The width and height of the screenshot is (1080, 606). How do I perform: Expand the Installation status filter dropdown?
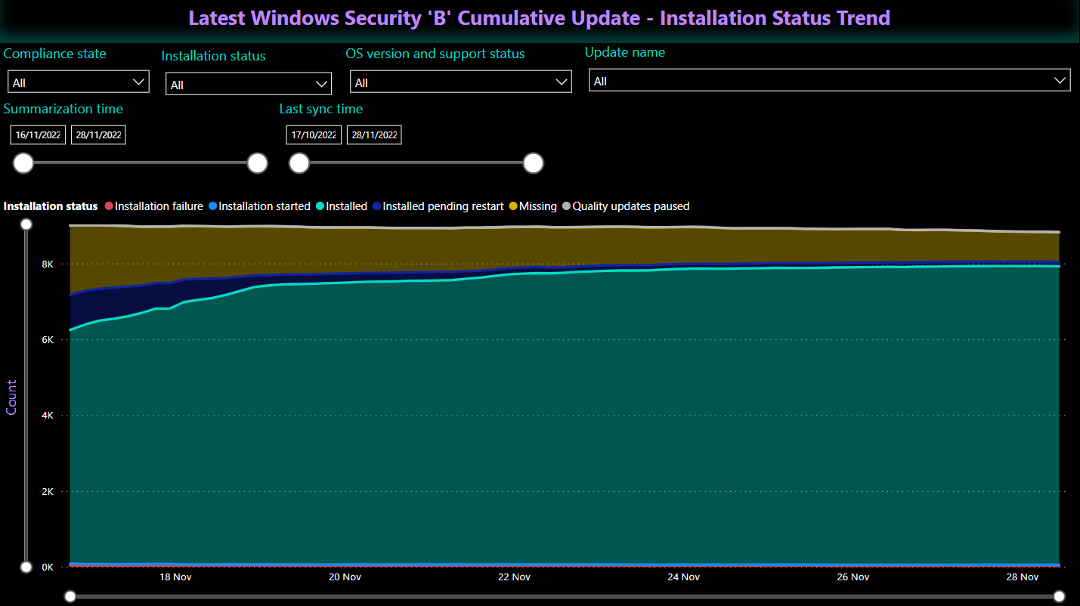(248, 85)
